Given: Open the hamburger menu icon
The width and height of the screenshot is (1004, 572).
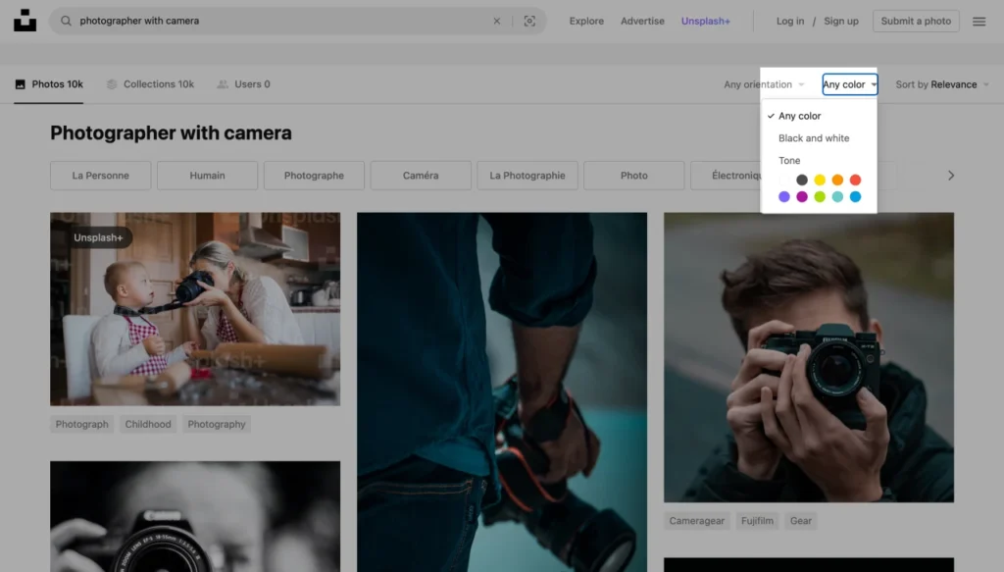Looking at the screenshot, I should point(979,20).
